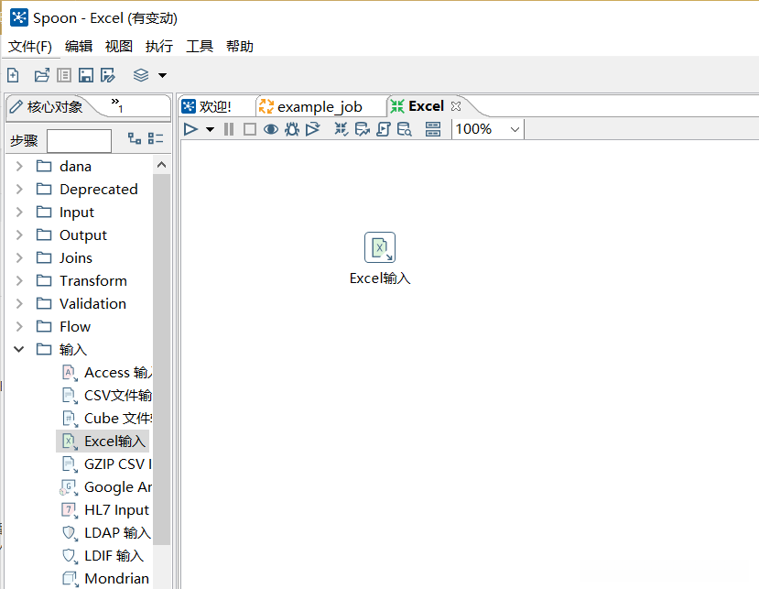Expand the Deprecated folder
This screenshot has height=589, width=759.
(19, 189)
